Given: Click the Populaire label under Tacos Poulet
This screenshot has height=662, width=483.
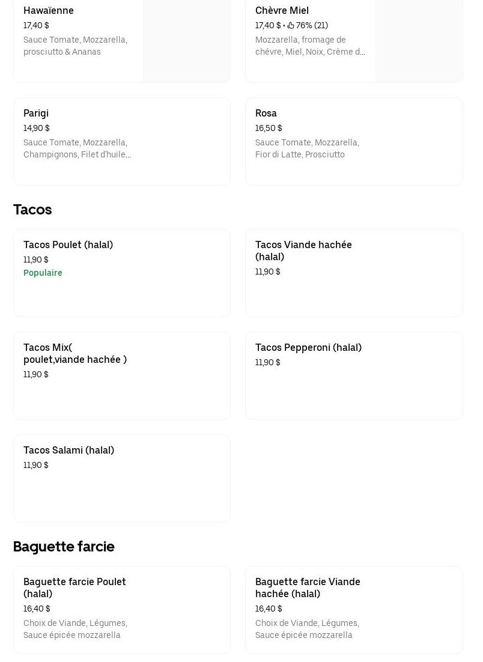Looking at the screenshot, I should coord(43,273).
